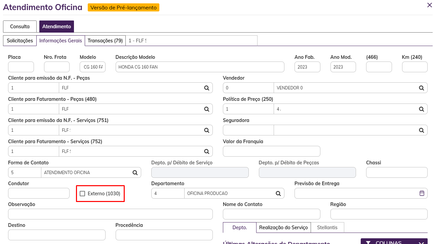Click the Departamento search magnifier
This screenshot has width=434, height=244.
point(278,194)
